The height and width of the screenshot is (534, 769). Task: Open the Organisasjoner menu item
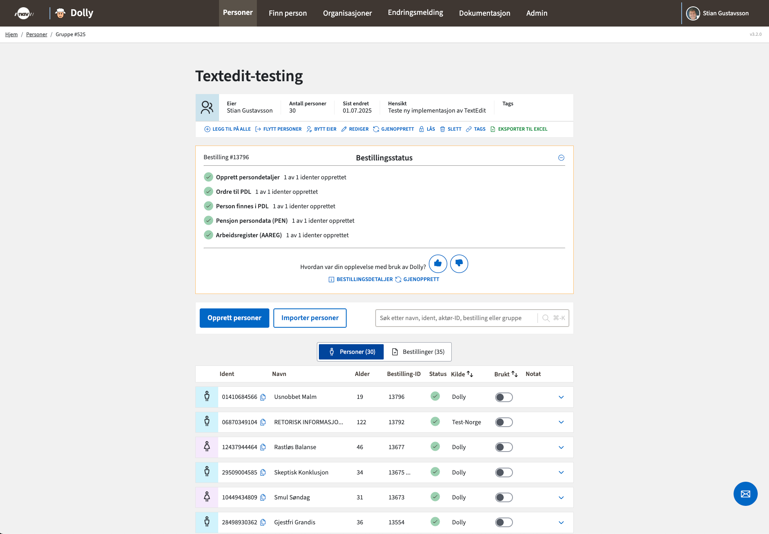coord(347,13)
